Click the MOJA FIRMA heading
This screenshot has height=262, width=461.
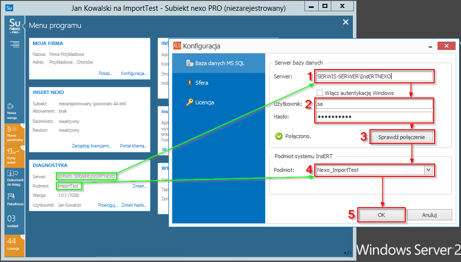point(48,43)
